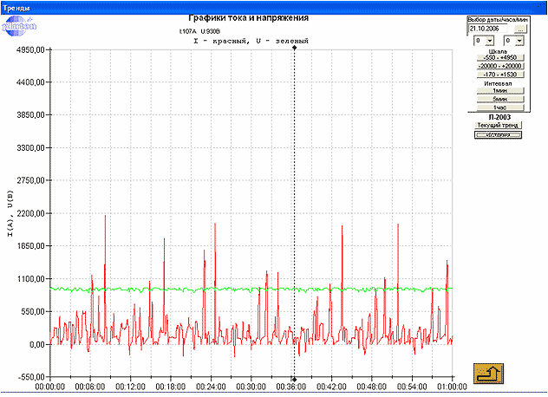Set scale to -170 - +1530
This screenshot has height=397, width=548.
tap(499, 75)
